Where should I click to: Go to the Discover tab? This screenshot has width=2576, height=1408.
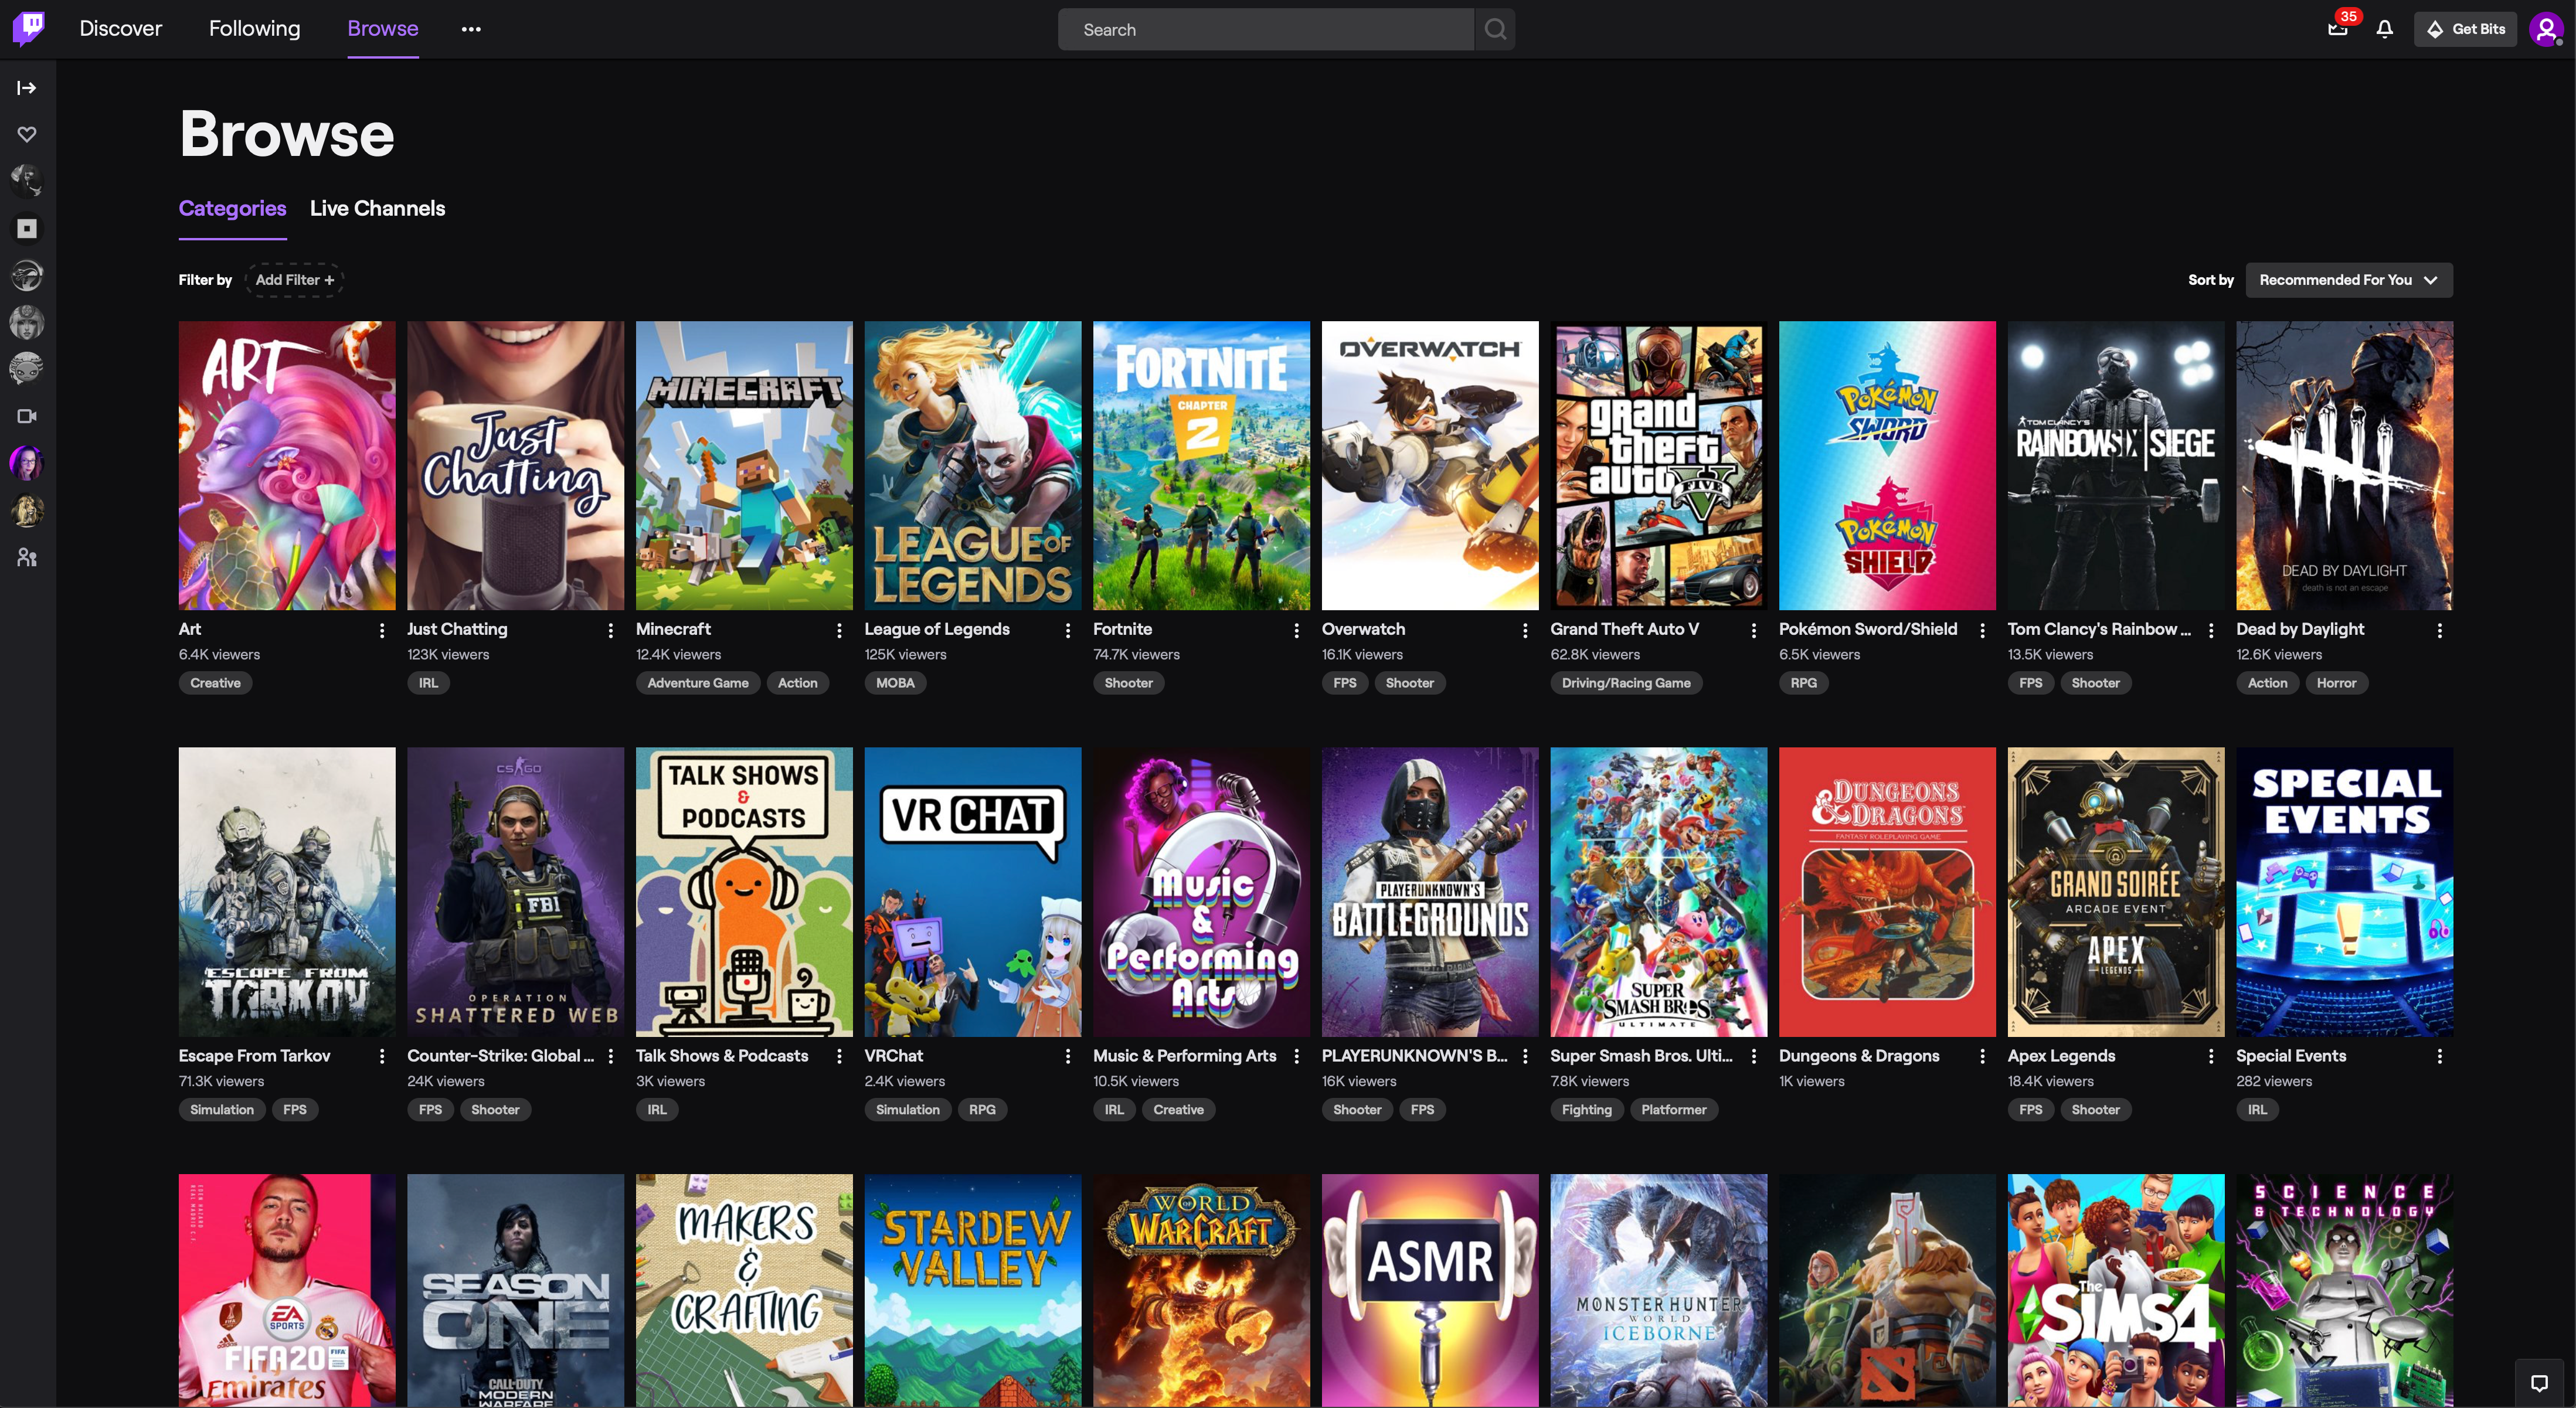pyautogui.click(x=121, y=29)
